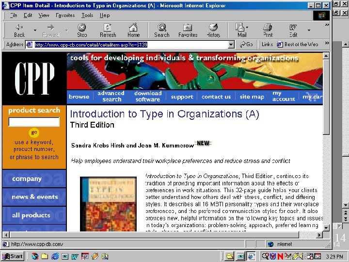Click the Go button
This screenshot has width=349, height=262.
246,45
